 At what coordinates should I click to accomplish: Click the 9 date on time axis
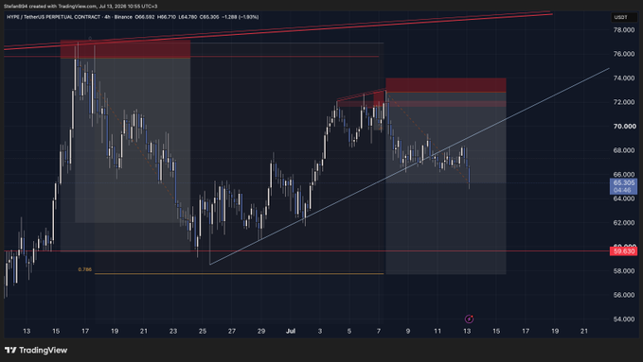click(408, 331)
